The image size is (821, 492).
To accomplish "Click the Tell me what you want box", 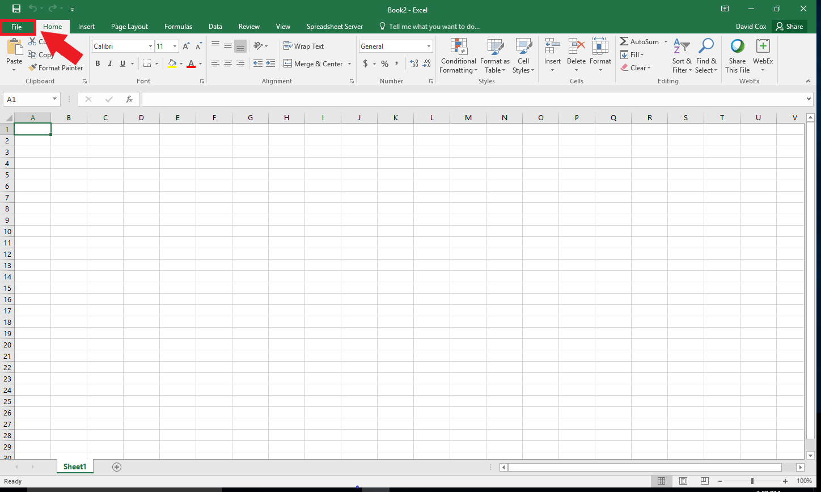I will point(434,26).
